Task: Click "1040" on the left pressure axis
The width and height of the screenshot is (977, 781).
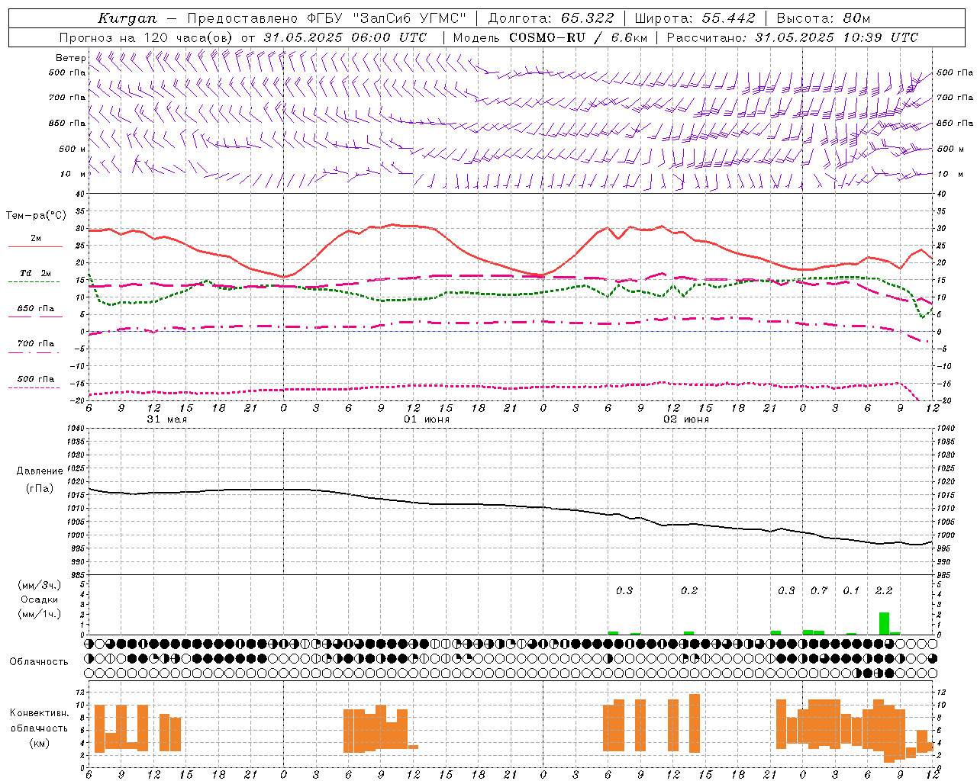Action: coord(77,429)
